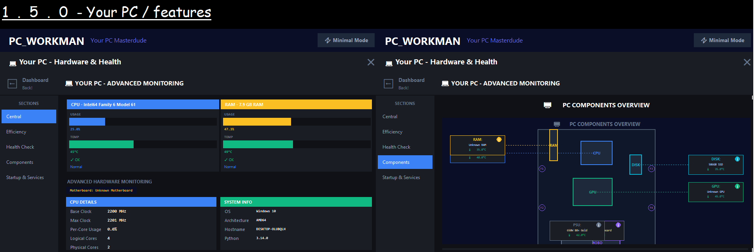Click the blue CPU usage bar

point(87,122)
